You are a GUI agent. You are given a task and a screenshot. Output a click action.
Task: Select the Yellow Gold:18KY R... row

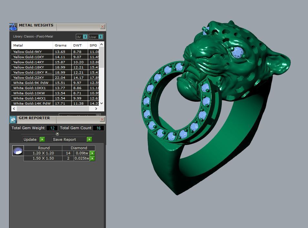[55, 72]
